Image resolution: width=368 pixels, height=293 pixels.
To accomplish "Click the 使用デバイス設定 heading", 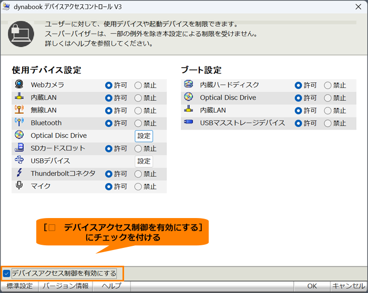I will pos(46,70).
